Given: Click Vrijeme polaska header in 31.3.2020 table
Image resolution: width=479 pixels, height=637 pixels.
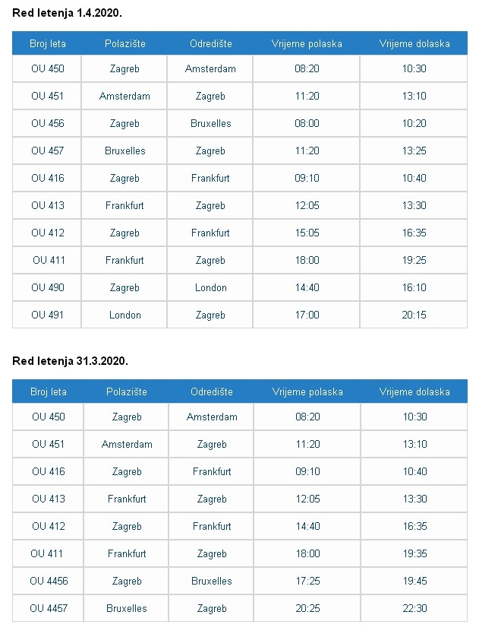Looking at the screenshot, I should click(x=307, y=391).
